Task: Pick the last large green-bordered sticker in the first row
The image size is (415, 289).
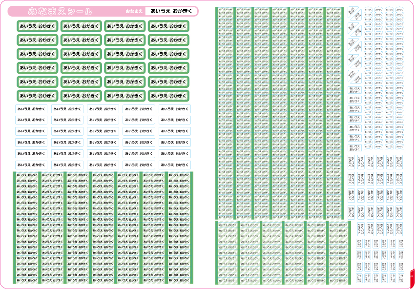Action: [168, 26]
